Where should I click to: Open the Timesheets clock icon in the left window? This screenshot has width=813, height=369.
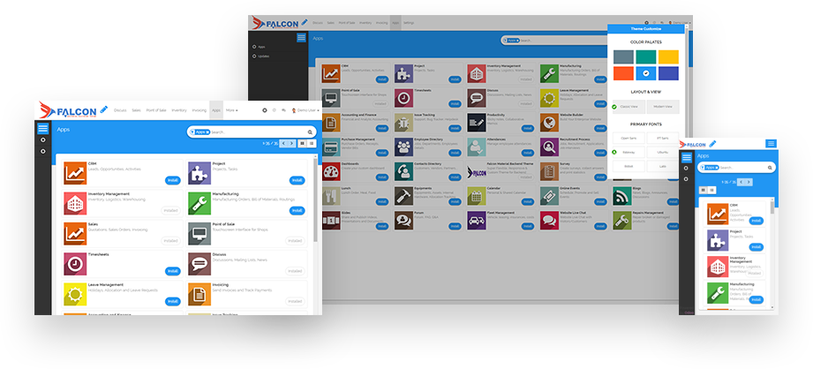(x=75, y=264)
